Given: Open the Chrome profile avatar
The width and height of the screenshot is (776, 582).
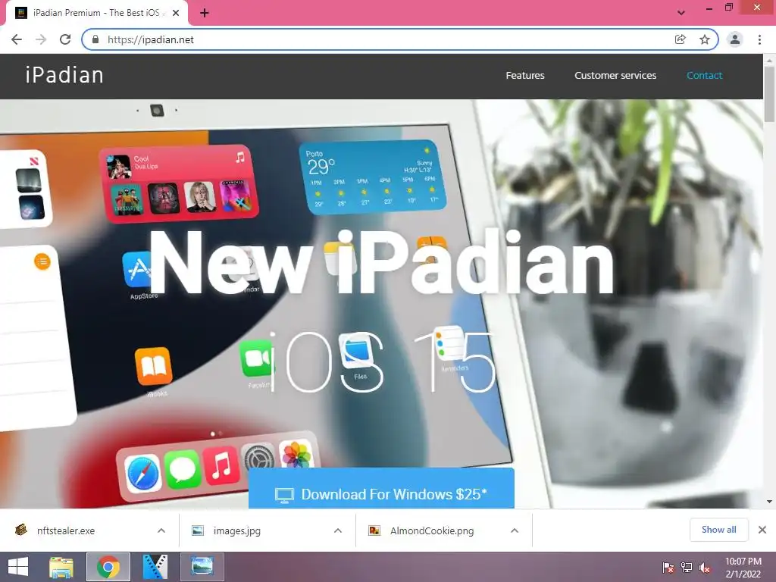Looking at the screenshot, I should [x=735, y=39].
